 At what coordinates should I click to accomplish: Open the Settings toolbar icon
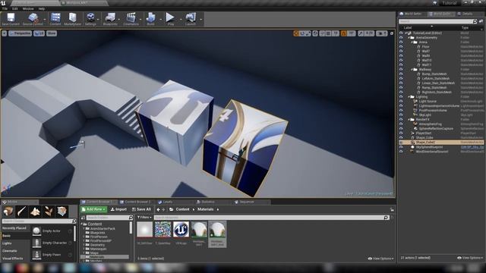pos(90,19)
